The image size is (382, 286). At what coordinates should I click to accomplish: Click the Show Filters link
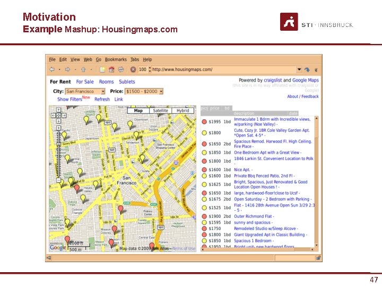70,99
